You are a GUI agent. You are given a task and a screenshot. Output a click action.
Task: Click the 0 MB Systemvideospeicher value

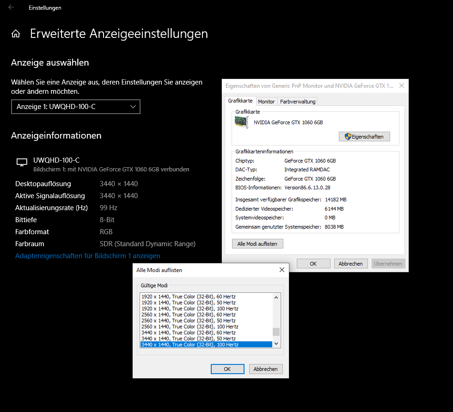[330, 218]
